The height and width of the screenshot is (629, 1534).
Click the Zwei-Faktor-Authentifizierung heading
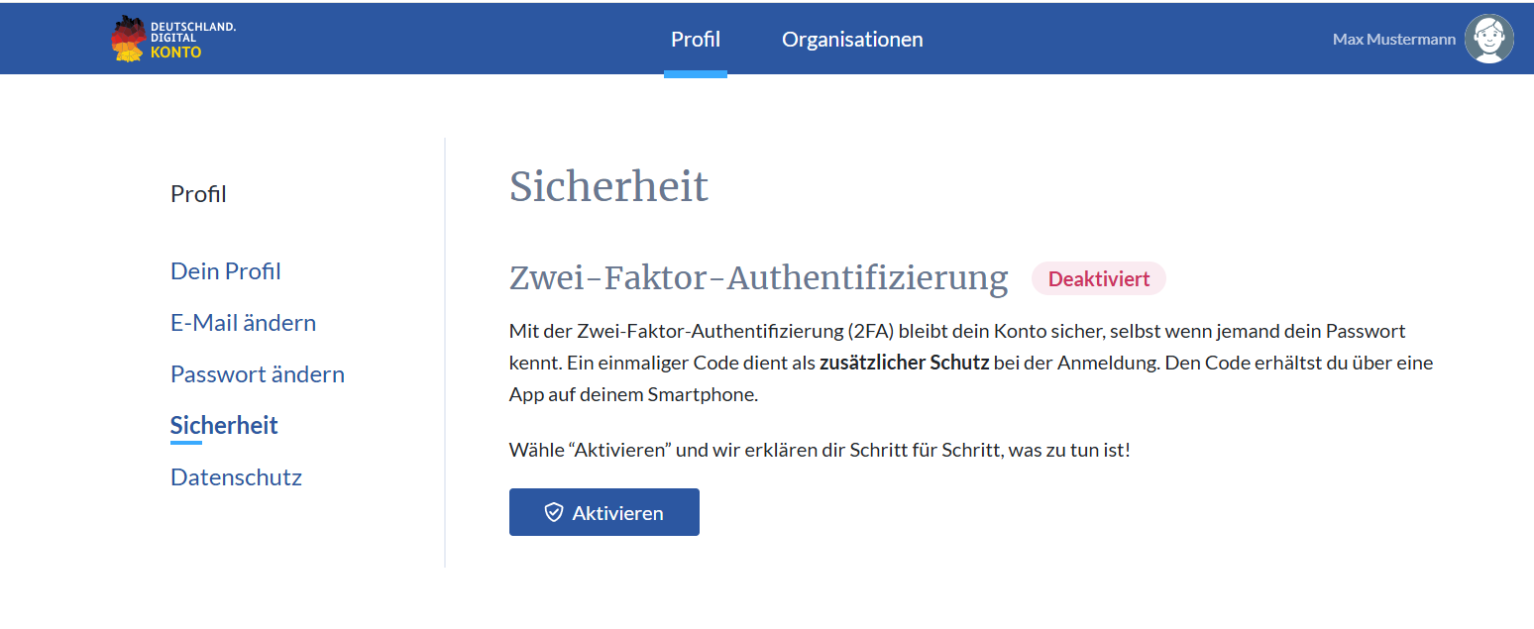tap(759, 278)
